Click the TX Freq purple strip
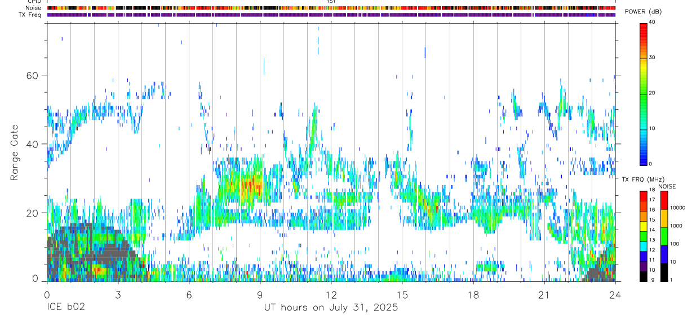This screenshot has width=692, height=319. coord(331,15)
